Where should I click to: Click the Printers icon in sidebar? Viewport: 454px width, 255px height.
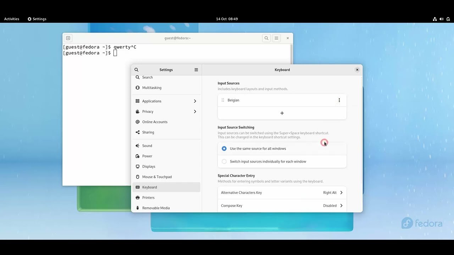pos(138,198)
